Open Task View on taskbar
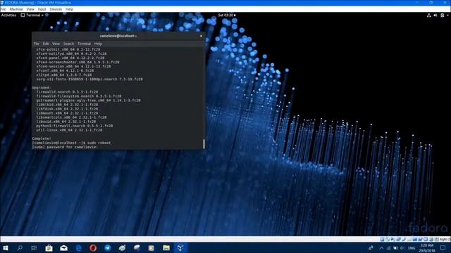The image size is (451, 253). tap(34, 248)
